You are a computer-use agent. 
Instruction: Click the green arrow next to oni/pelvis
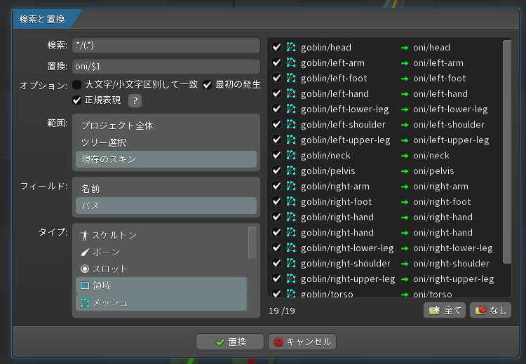[405, 171]
